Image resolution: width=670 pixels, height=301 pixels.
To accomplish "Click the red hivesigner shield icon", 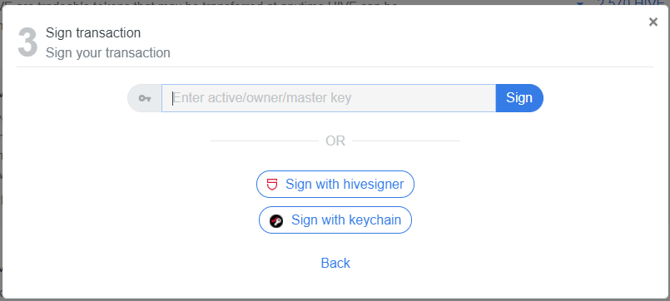I will pyautogui.click(x=272, y=185).
